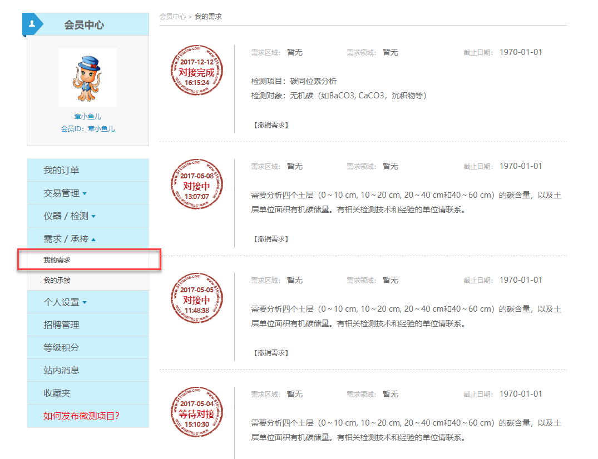Expand the 个人设置 menu
Viewport: 598px width, 459px height.
tap(85, 303)
